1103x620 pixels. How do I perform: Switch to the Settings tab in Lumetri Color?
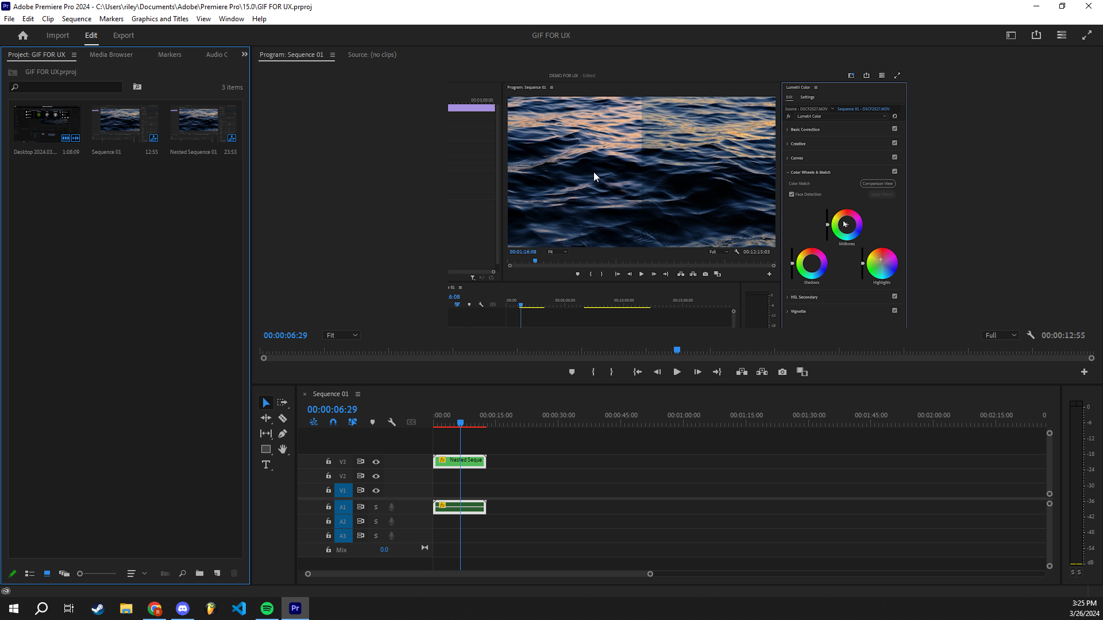(x=807, y=97)
